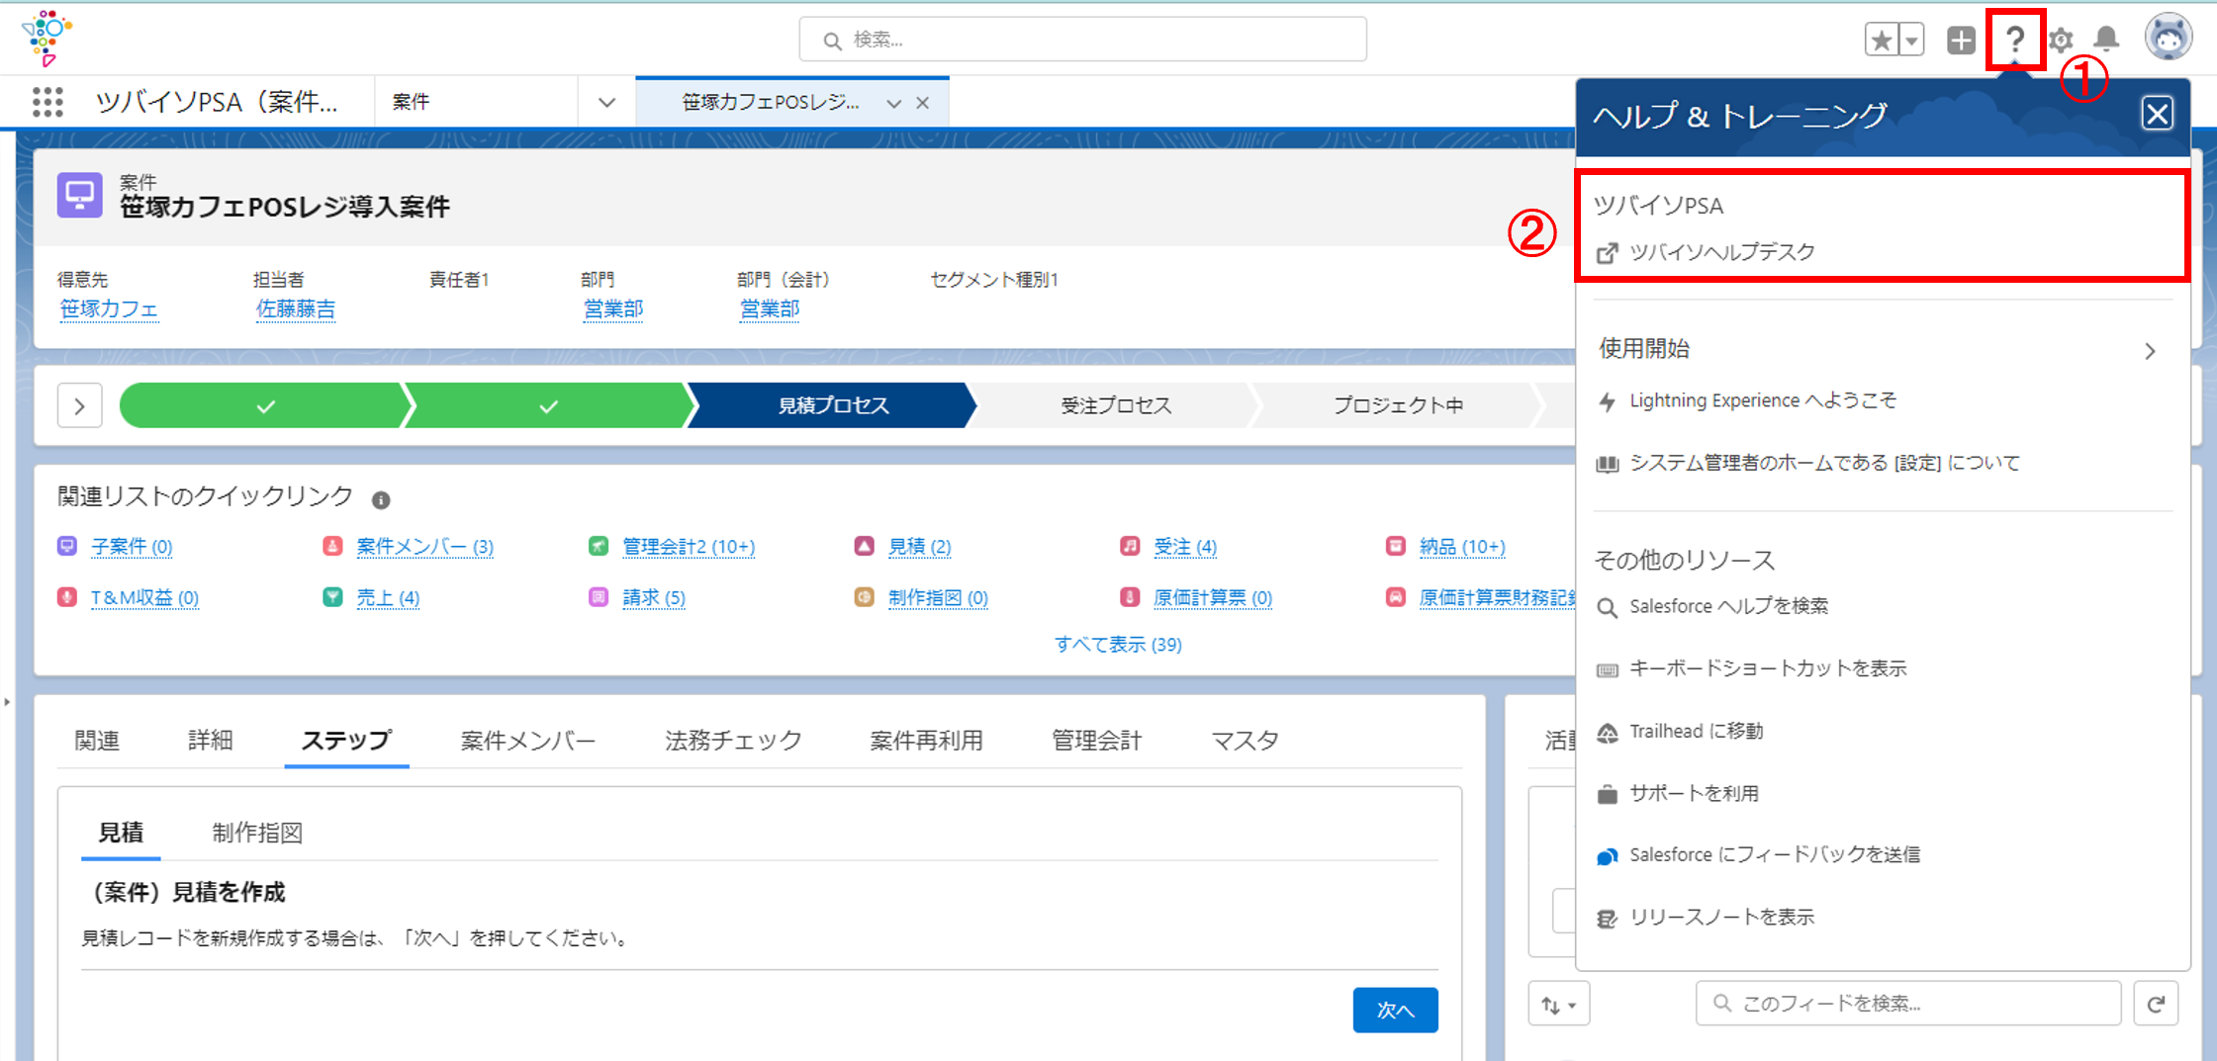Screen dimensions: 2217x1061
Task: Open the 部門 営業部 link
Action: click(613, 309)
